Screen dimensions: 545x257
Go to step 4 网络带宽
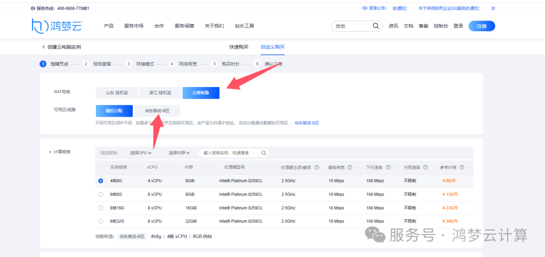click(183, 64)
